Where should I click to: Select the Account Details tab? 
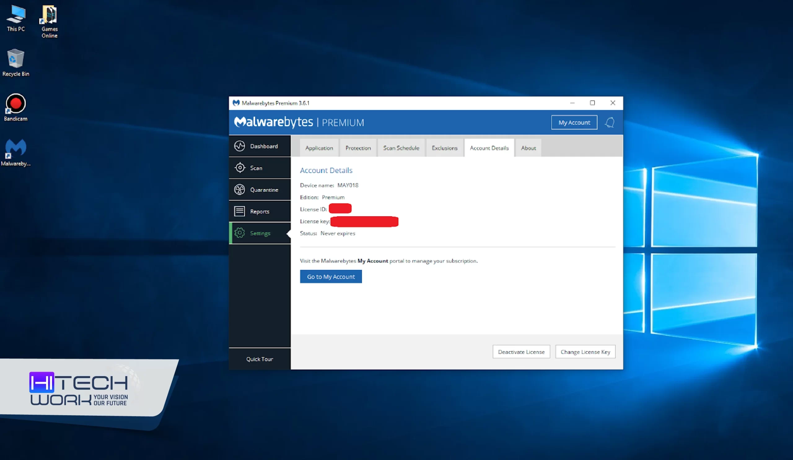[489, 148]
